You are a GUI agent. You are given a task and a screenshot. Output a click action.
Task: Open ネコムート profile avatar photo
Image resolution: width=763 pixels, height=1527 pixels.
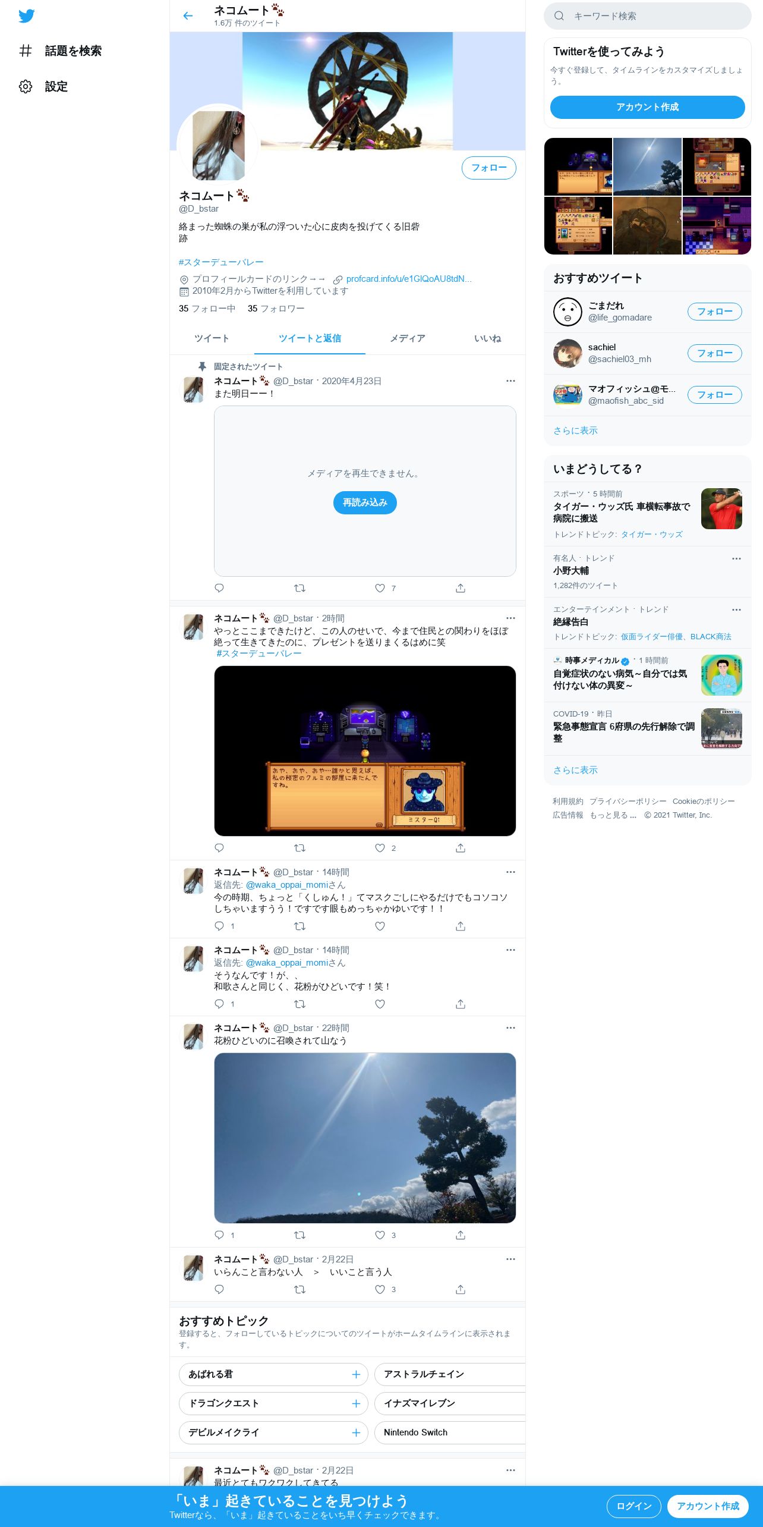[218, 144]
